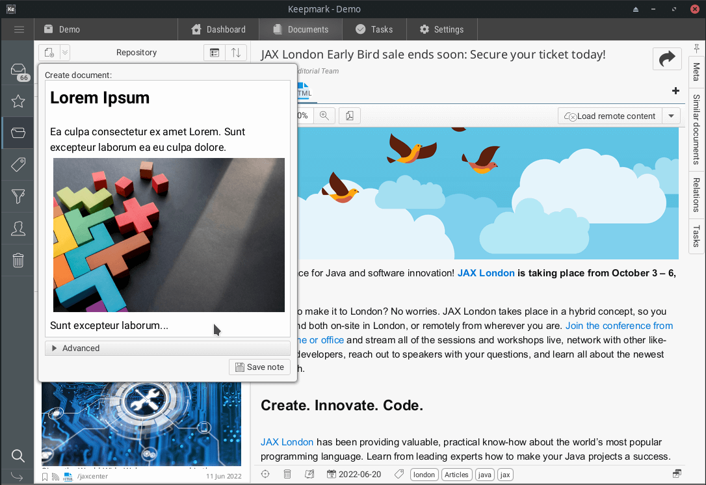
Task: Click the sort order arrows icon
Action: pos(236,53)
